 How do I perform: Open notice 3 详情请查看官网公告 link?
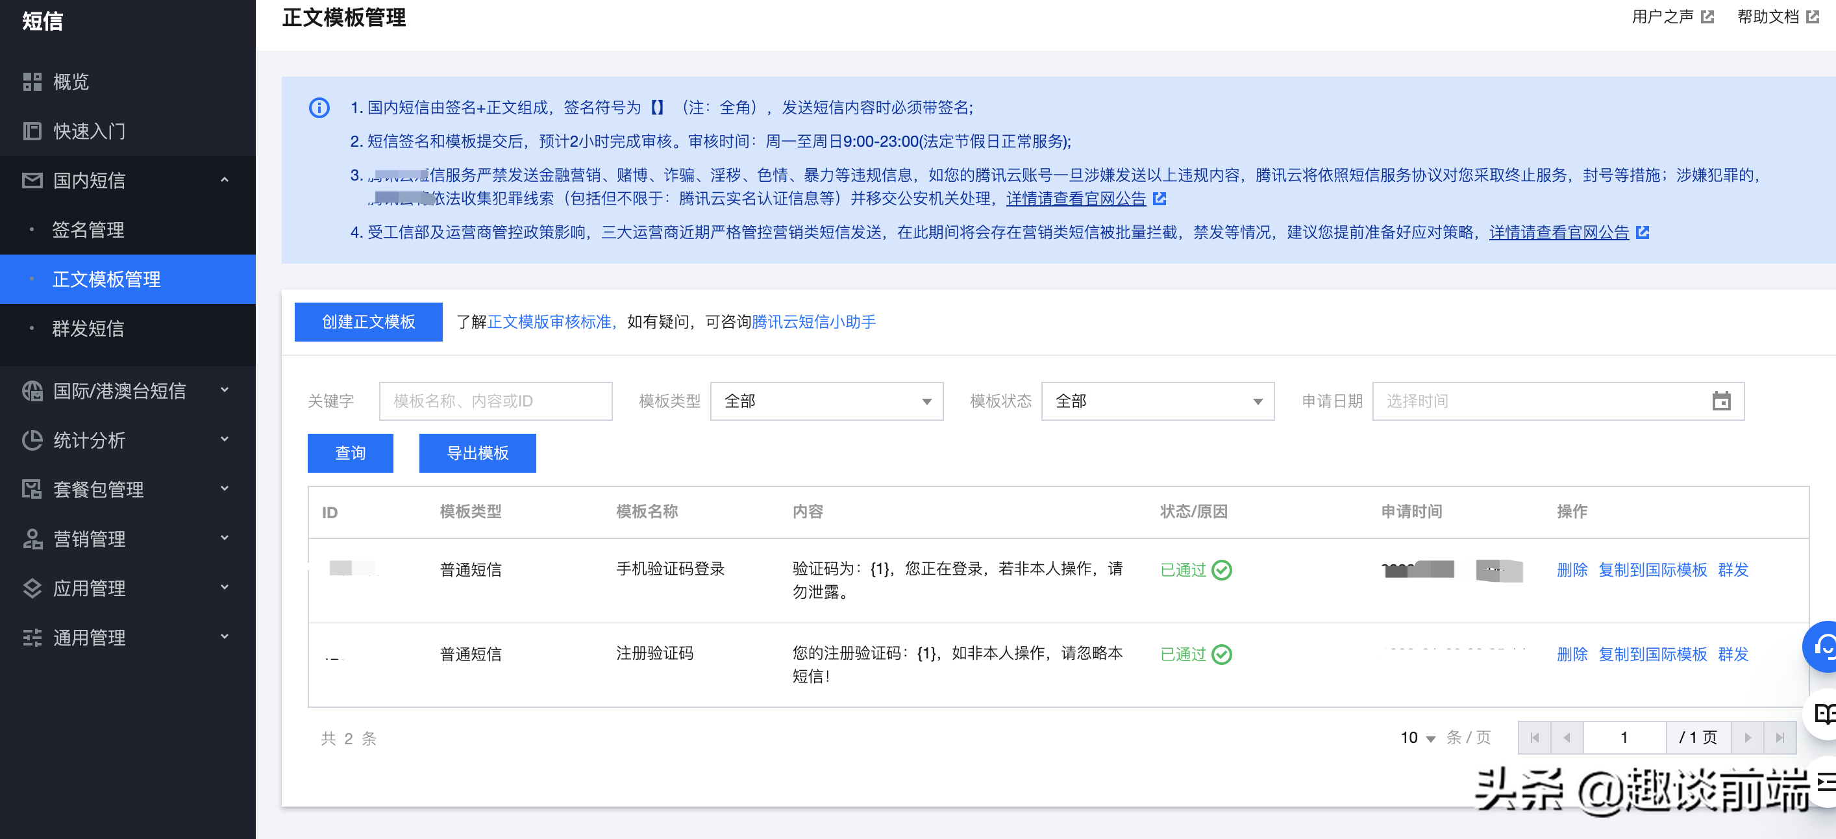[1076, 199]
